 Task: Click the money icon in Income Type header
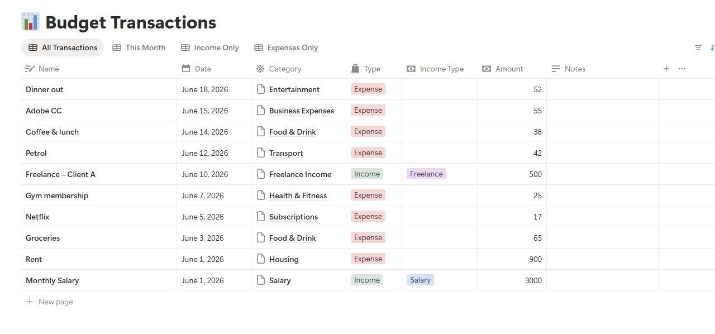coord(411,69)
